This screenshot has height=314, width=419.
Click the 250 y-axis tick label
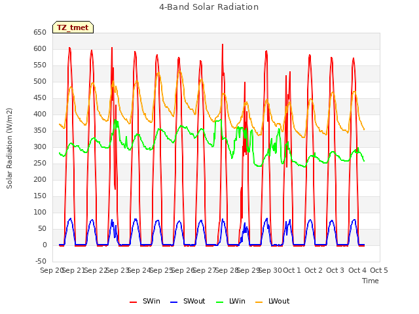point(40,163)
